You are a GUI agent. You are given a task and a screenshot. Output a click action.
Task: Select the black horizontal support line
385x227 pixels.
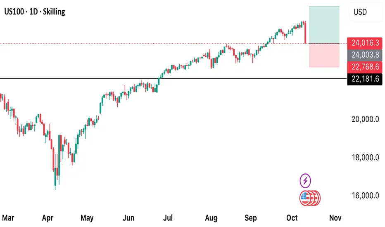(x=83, y=78)
